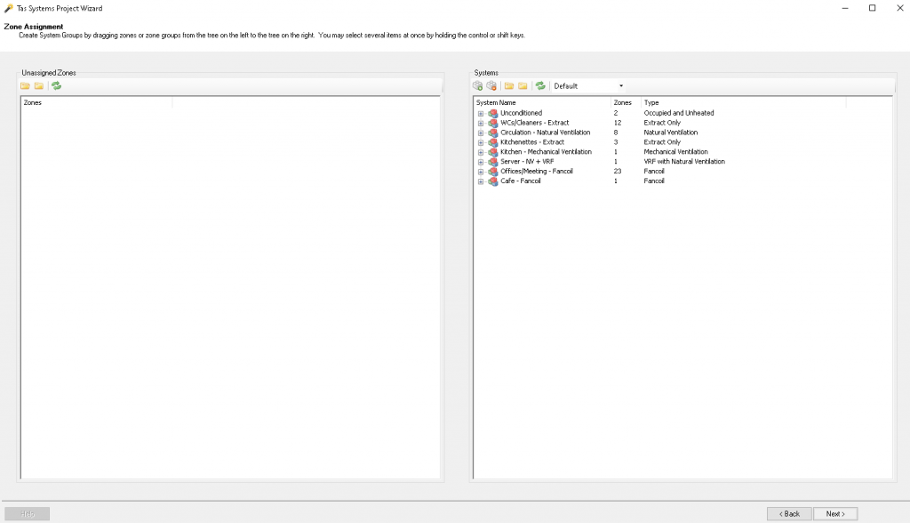Click the expand folders icon above the Systems tree
Screen dimensions: 910x523
(507, 85)
